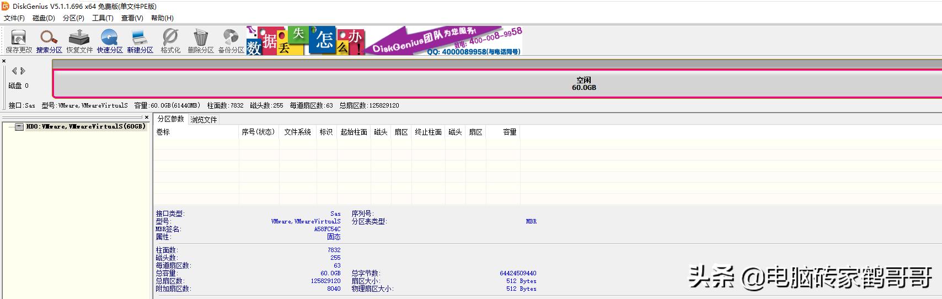
Task: Open the 磁盘(D) menu
Action: click(44, 18)
